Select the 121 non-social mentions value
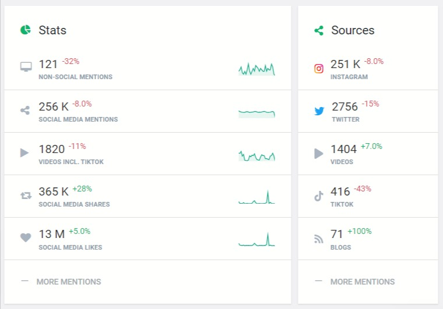Viewport: 443px width, 309px height. coord(48,64)
